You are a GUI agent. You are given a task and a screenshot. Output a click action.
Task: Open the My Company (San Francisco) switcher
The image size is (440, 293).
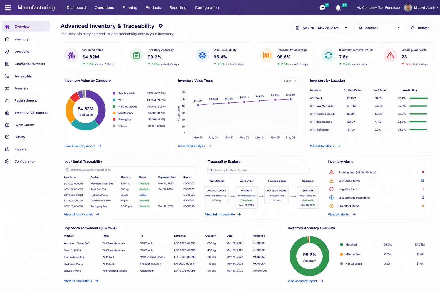(378, 8)
